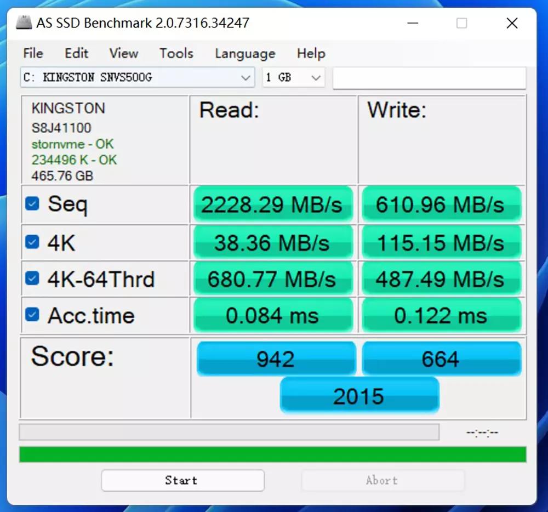
Task: Click the elapsed time indicator --:--:--
Action: coord(482,433)
